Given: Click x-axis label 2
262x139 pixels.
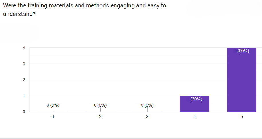Looking at the screenshot, I should [100, 117].
